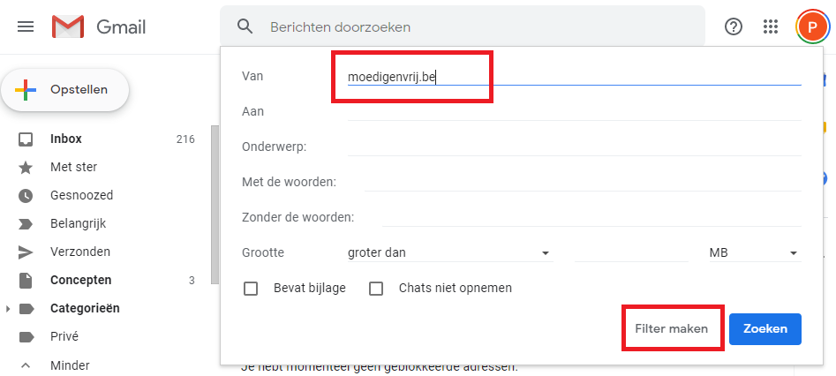Open the groter dan size dropdown
This screenshot has height=376, width=836.
[449, 253]
